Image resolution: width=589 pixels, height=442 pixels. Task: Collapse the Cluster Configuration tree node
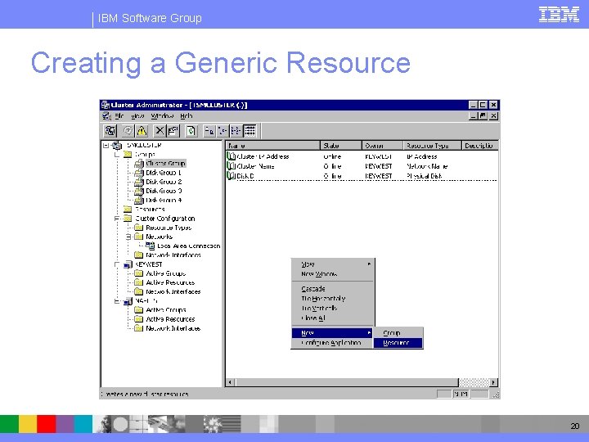click(x=117, y=219)
